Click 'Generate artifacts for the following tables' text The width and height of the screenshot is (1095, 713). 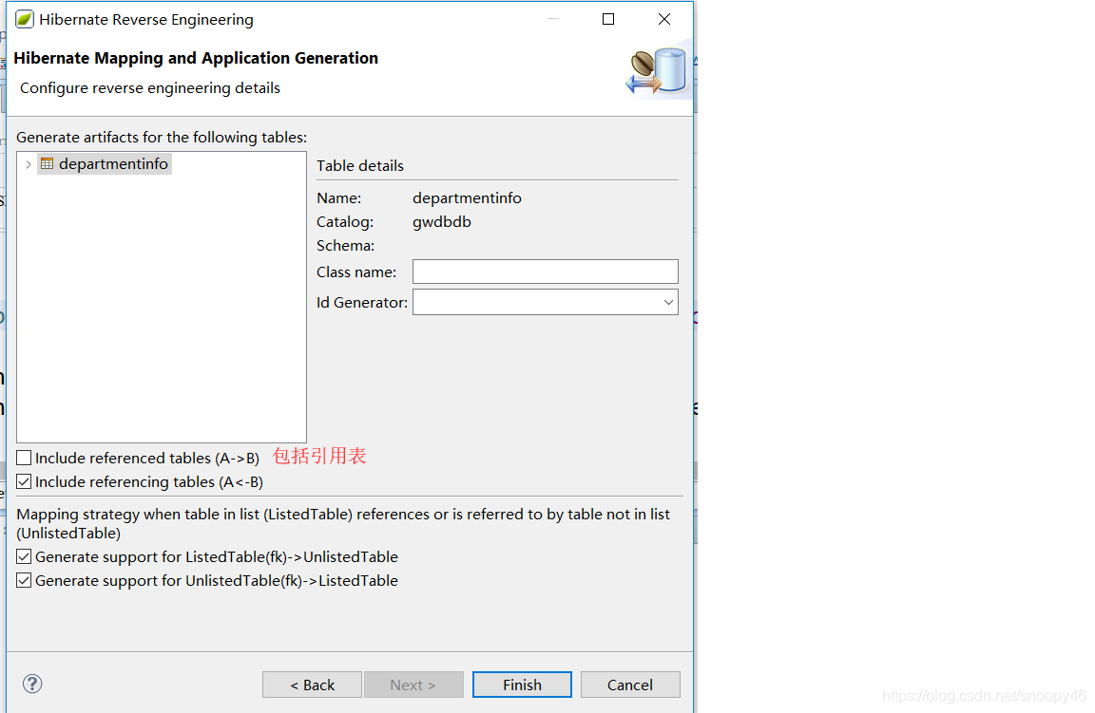pos(162,138)
